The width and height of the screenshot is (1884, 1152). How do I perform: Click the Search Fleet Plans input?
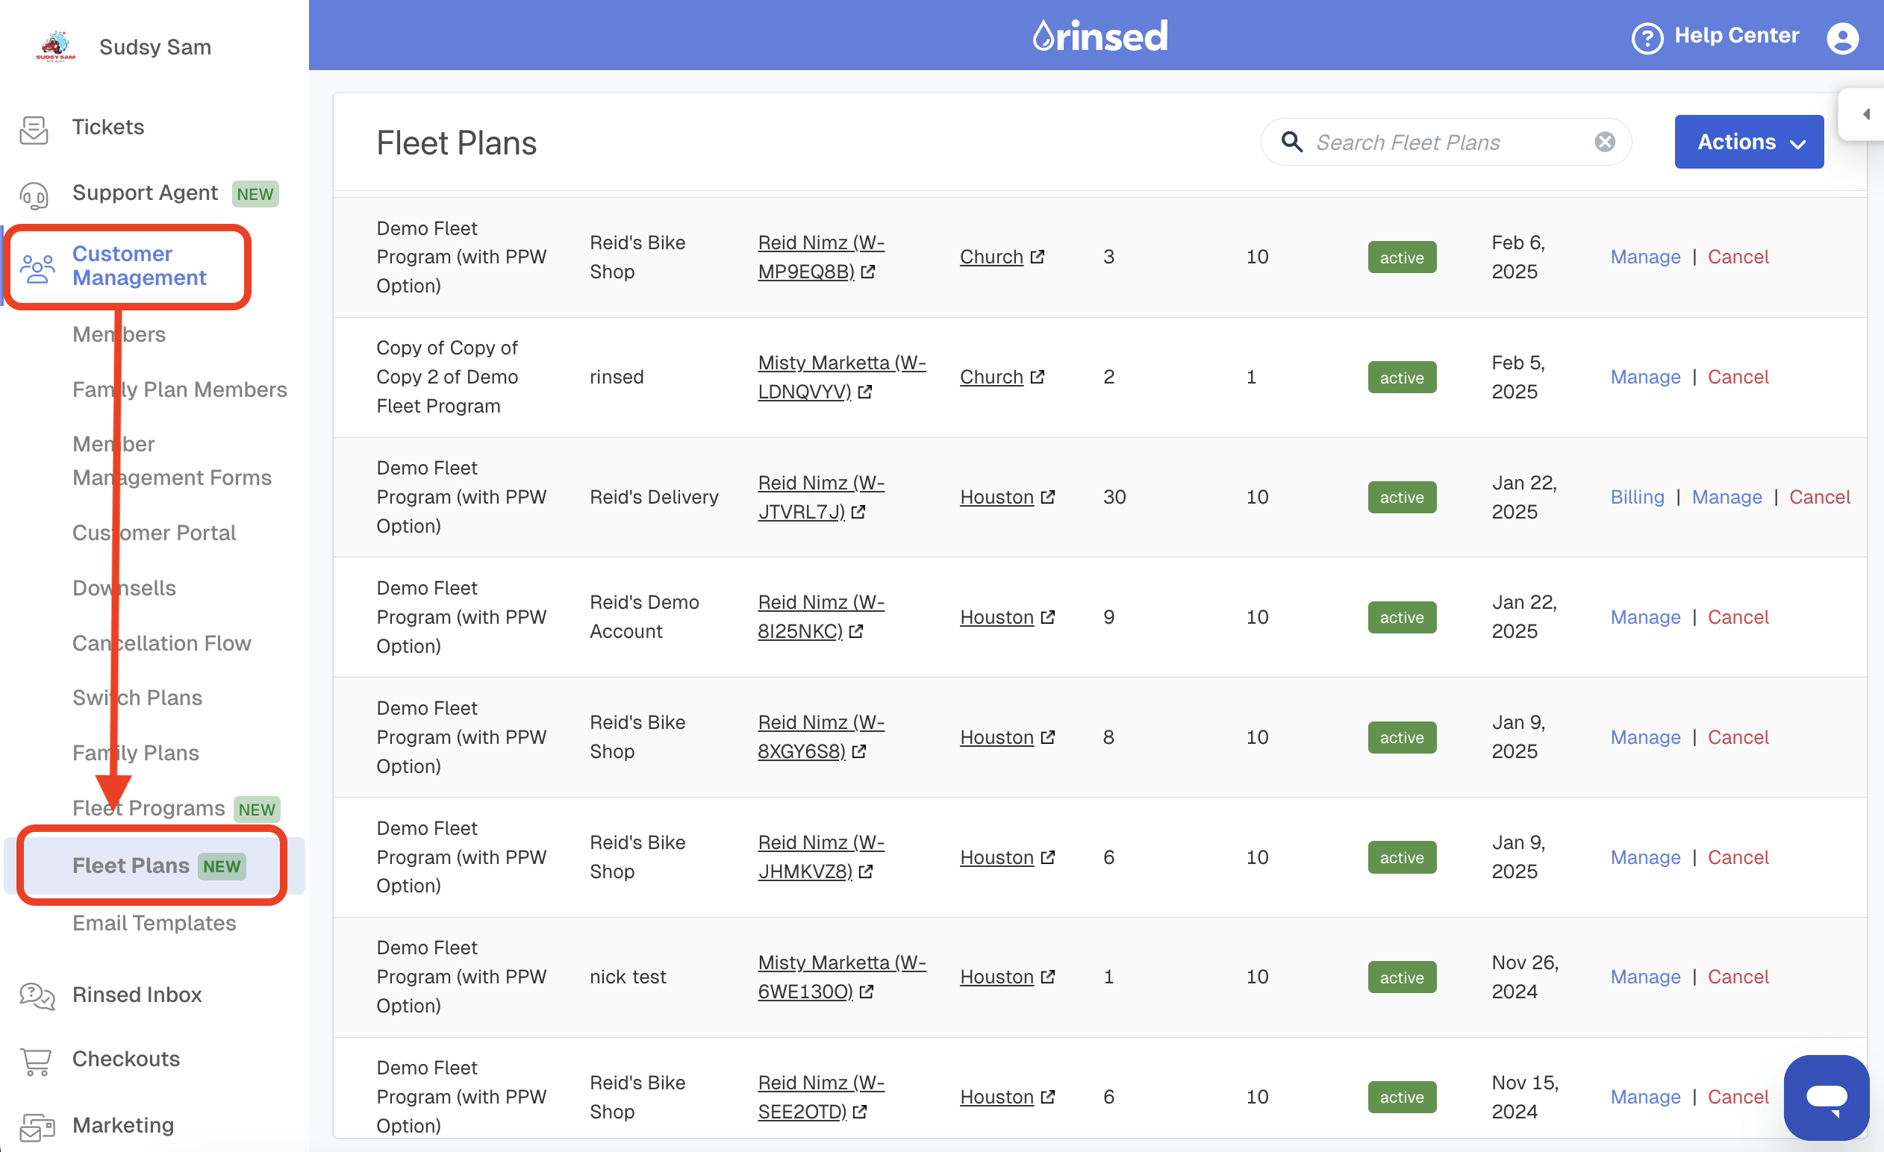[x=1438, y=142]
